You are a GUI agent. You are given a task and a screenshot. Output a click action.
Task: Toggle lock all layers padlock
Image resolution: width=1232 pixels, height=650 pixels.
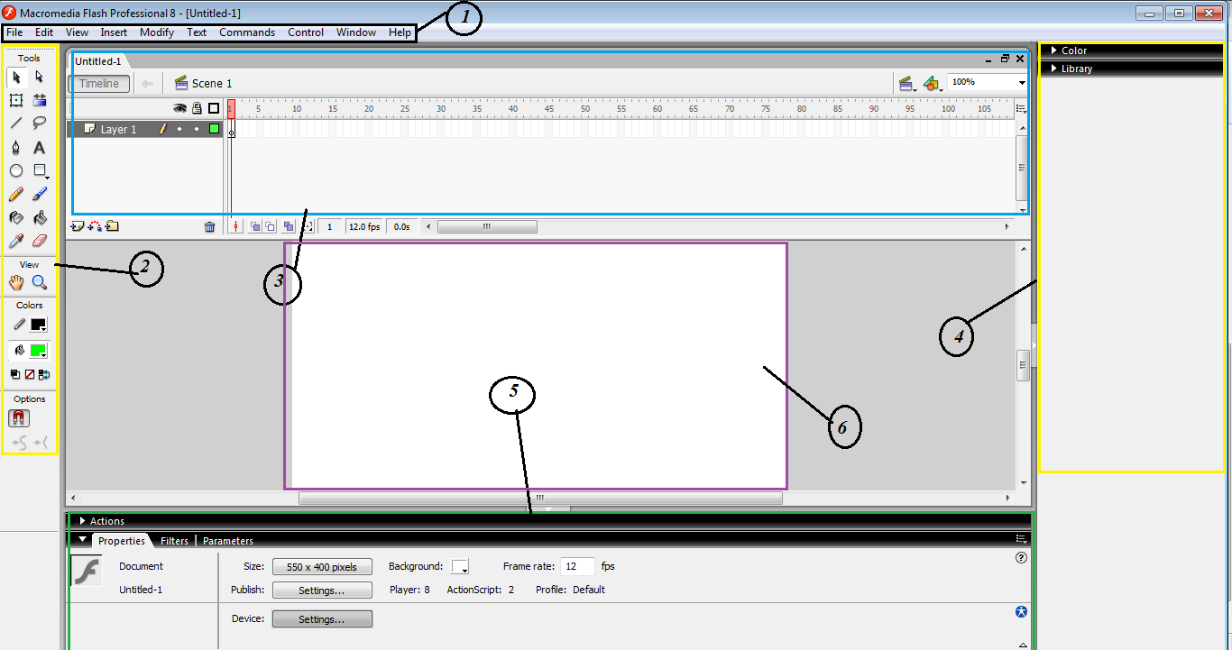click(x=197, y=108)
